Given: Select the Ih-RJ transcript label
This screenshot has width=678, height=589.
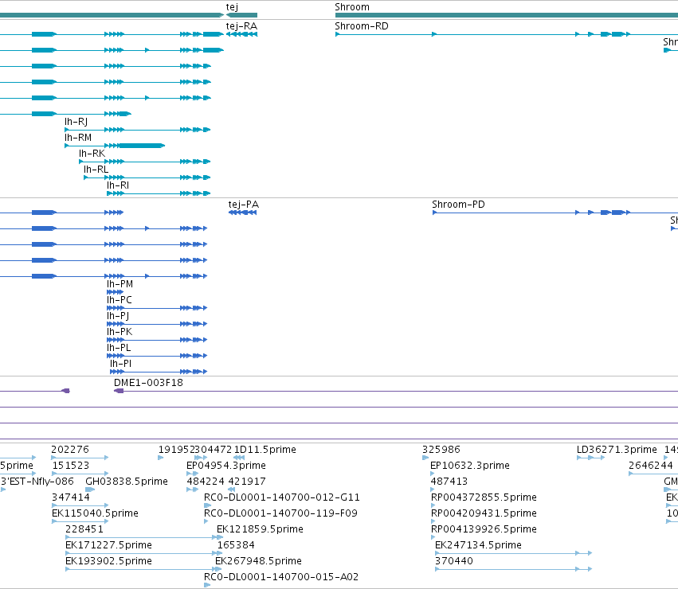Looking at the screenshot, I should (x=76, y=122).
